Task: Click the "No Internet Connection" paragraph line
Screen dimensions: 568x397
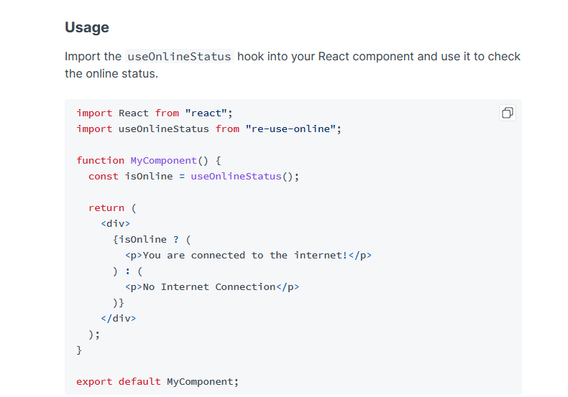Action: [x=212, y=287]
